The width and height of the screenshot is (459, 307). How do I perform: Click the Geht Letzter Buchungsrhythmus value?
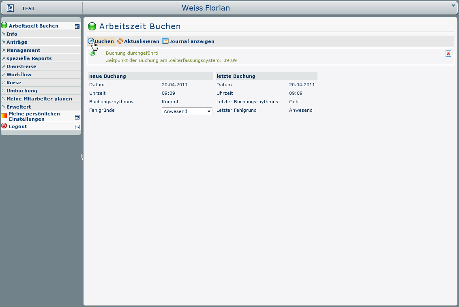click(294, 102)
